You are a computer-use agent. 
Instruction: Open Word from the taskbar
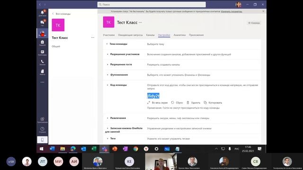[x=52, y=149]
